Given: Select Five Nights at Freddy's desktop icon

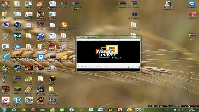Looking at the screenshot, I should (x=29, y=69).
